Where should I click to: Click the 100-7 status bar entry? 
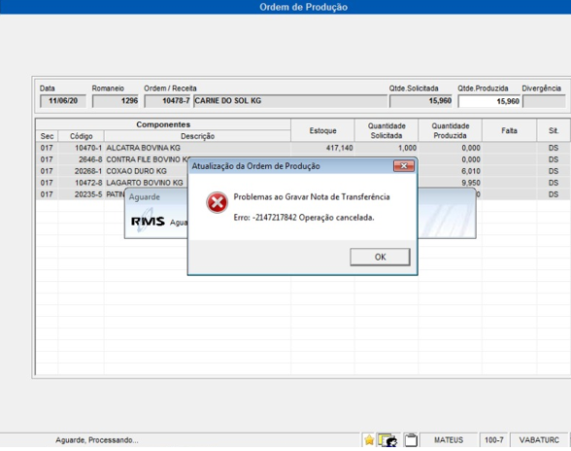493,440
